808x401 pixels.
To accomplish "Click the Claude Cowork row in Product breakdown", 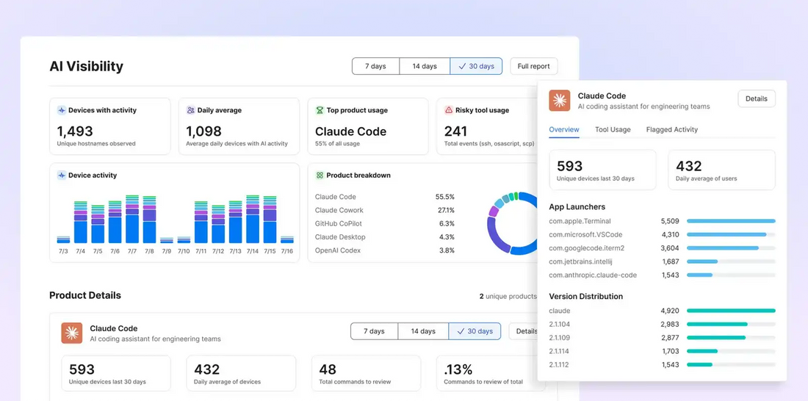I will (384, 210).
